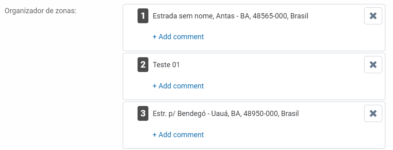
Task: Remove the Teste 01 zone entry
Action: tap(373, 65)
